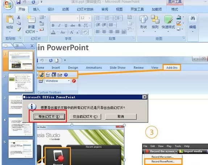Decrease list indent level
The width and height of the screenshot is (208, 165).
tap(98, 25)
